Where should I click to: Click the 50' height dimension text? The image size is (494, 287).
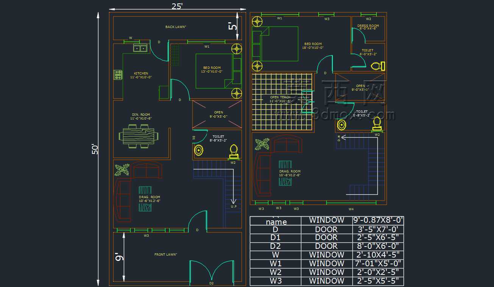click(95, 149)
